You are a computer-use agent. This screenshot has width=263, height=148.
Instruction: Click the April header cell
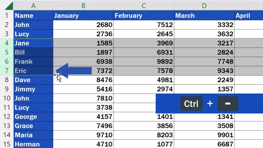[x=249, y=15]
